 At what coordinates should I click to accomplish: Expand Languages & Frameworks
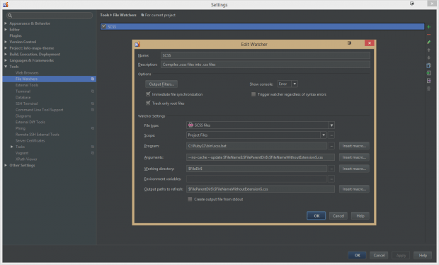[6, 60]
